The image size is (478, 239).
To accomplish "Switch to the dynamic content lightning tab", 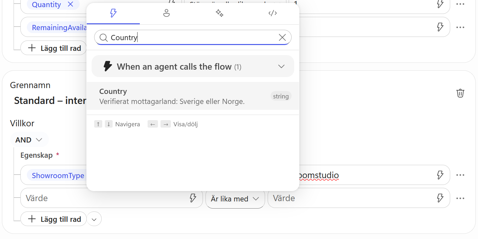I will [113, 13].
